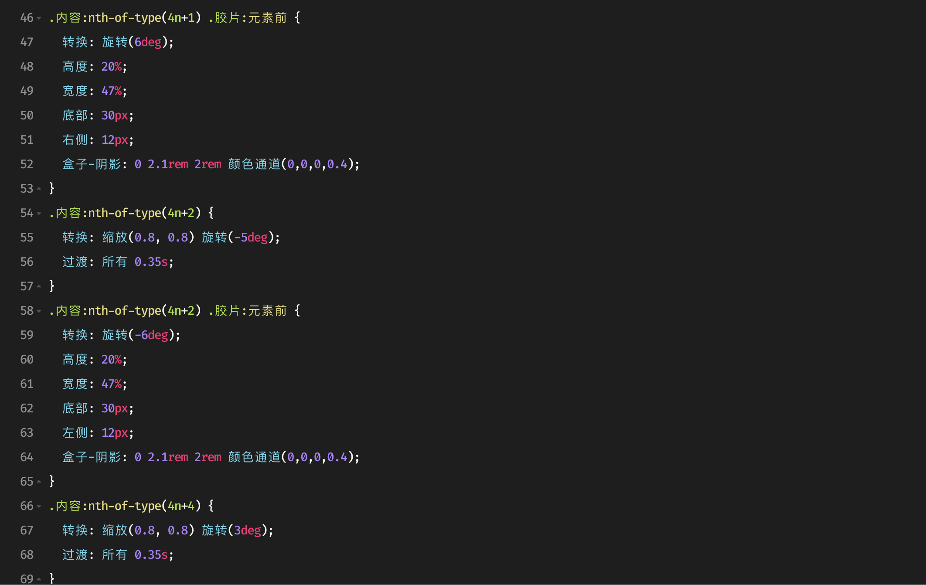Image resolution: width=926 pixels, height=585 pixels.
Task: Click the '-6deg' value on line 59
Action: pos(151,335)
